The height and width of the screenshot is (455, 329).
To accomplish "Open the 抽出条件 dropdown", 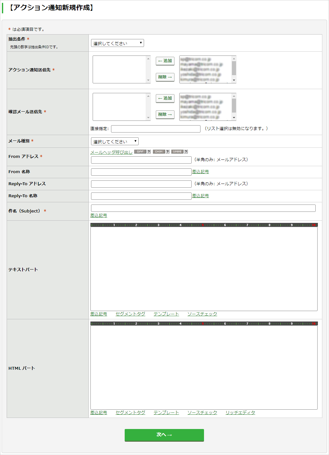I will tap(117, 43).
